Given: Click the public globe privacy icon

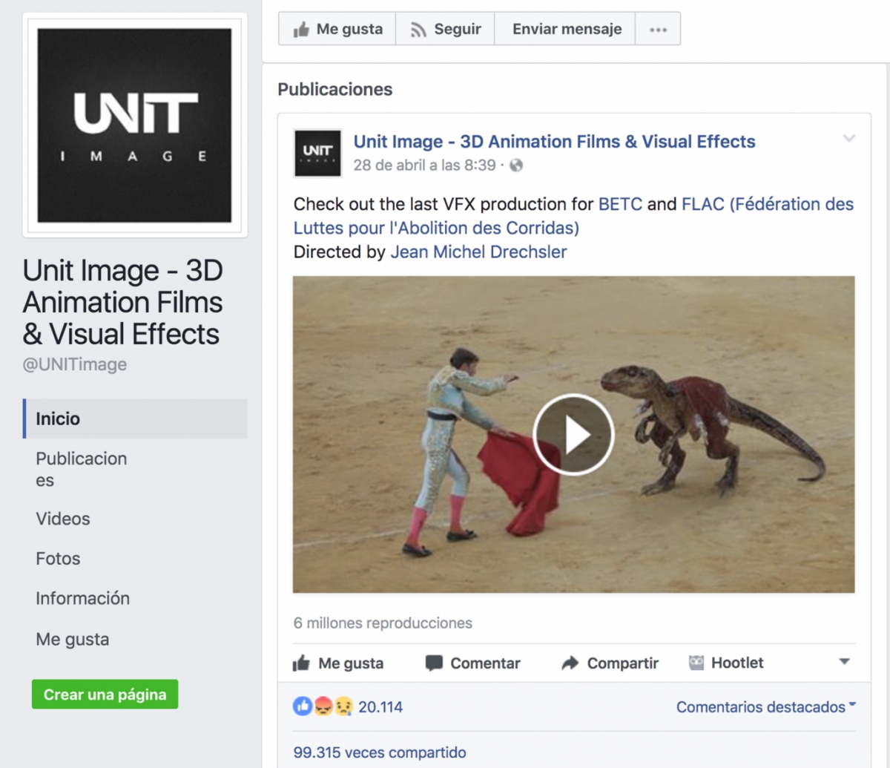Looking at the screenshot, I should (517, 165).
